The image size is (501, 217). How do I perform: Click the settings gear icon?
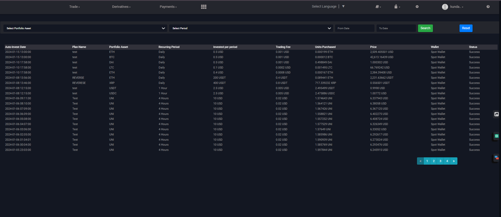click(x=417, y=7)
